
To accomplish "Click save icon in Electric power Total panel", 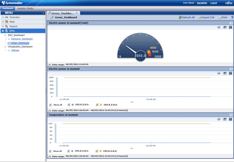I will coord(230,27).
